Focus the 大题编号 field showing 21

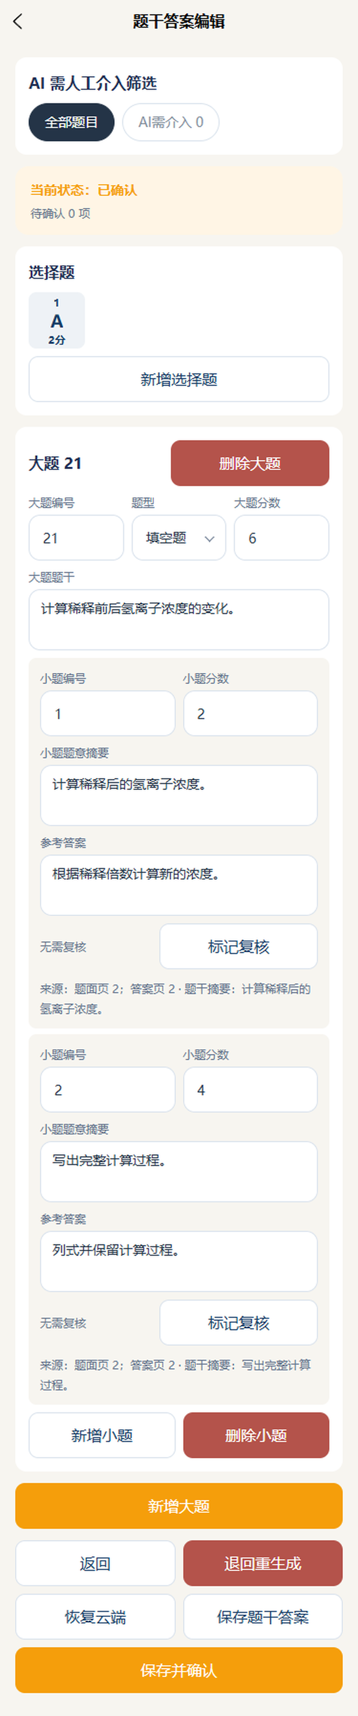[x=76, y=538]
